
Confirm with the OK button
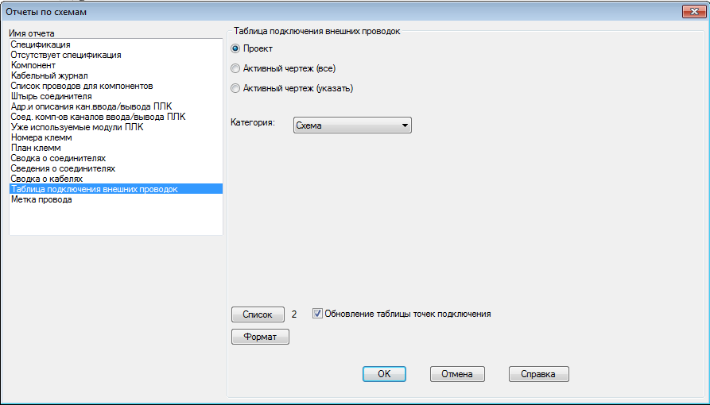click(x=384, y=374)
